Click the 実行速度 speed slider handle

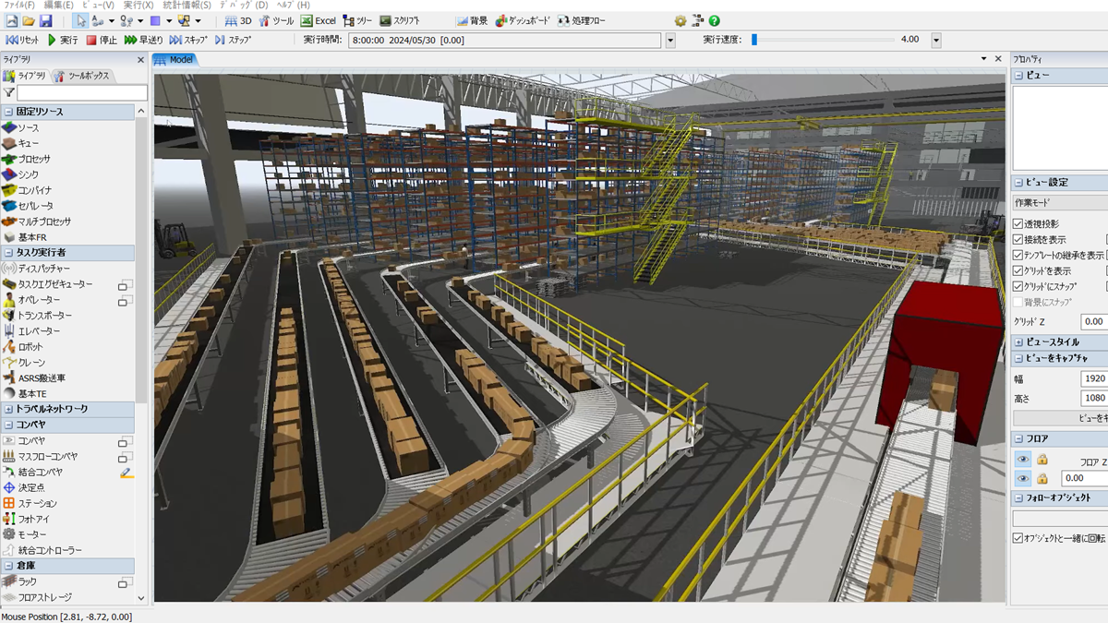click(754, 40)
